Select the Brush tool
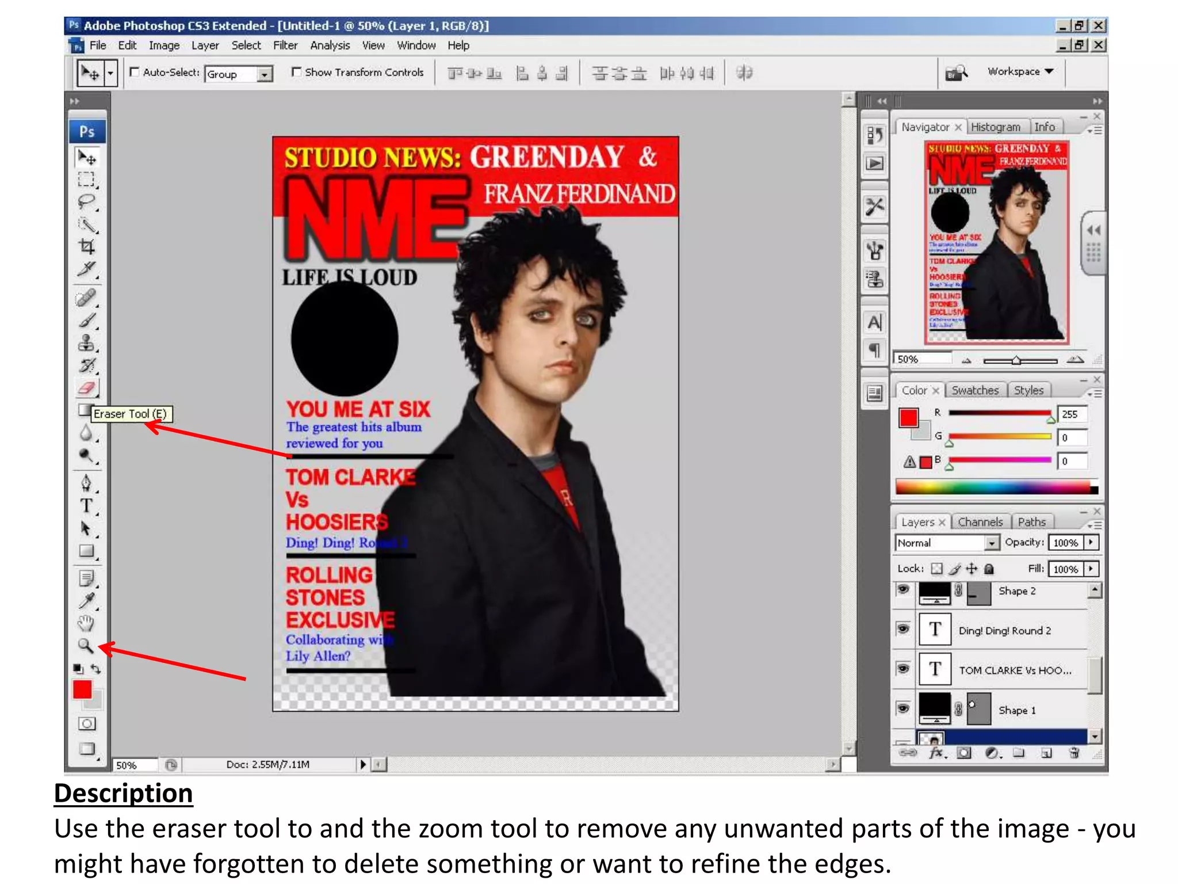Viewport: 1178px width, 884px height. click(86, 321)
